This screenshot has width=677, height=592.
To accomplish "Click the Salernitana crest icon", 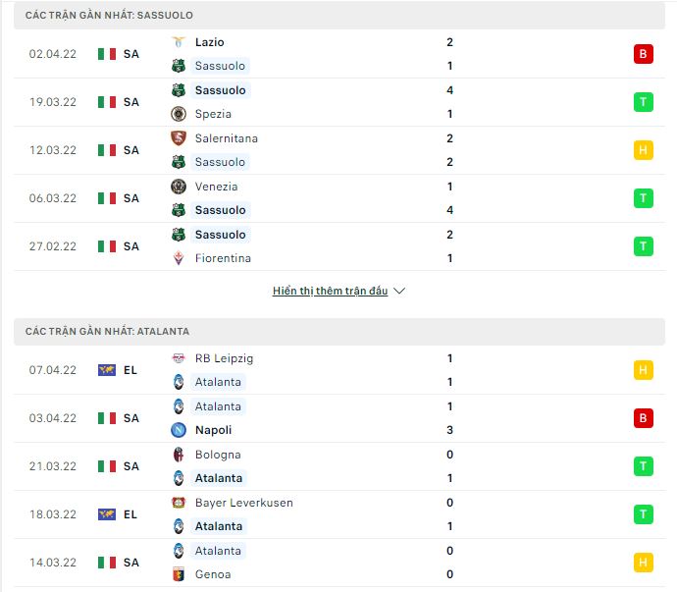I will pyautogui.click(x=179, y=138).
